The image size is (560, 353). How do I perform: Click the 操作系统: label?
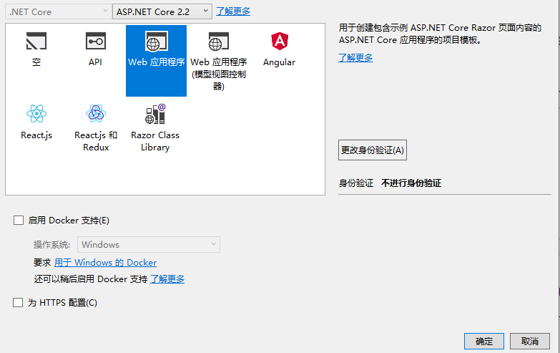(x=51, y=245)
